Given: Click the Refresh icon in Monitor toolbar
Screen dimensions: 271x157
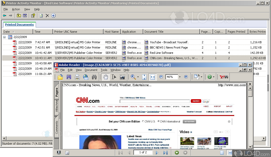Looking at the screenshot, I should pos(41,16).
